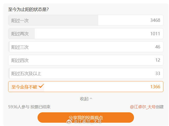Collapse the poll with 收起
Image resolution: width=169 pixels, height=126 pixels.
[86, 99]
